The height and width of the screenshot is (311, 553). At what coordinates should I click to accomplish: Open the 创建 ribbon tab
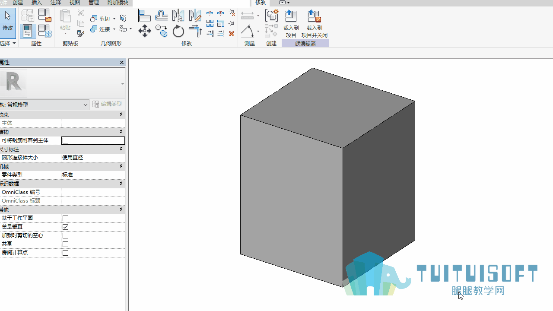tap(18, 3)
